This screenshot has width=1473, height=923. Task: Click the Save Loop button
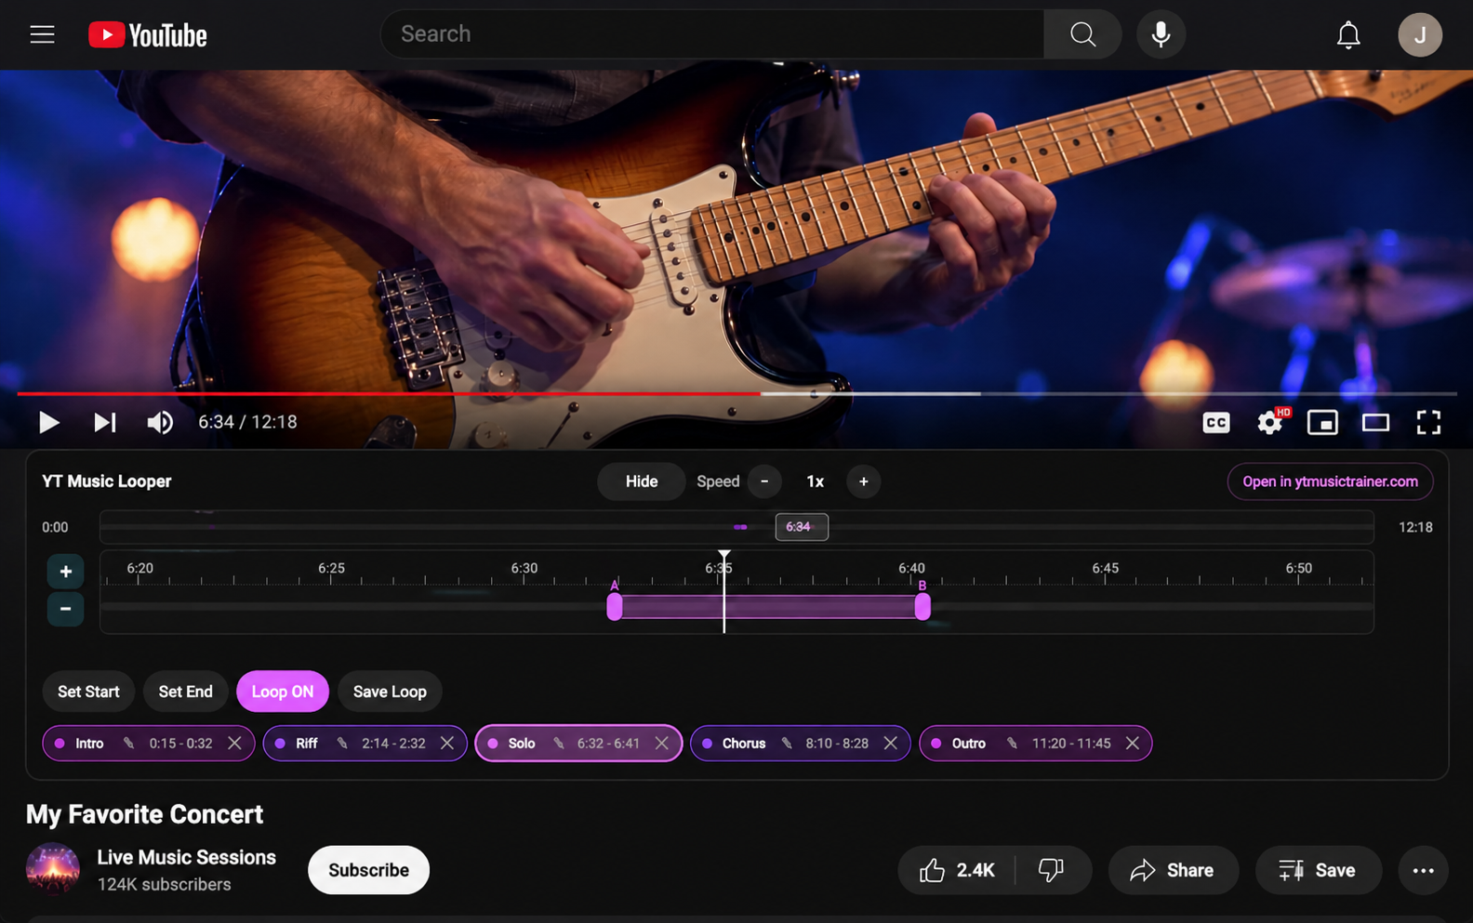390,692
